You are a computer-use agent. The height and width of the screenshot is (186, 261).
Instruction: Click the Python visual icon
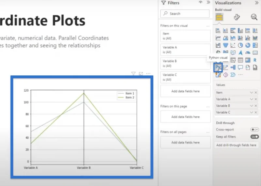coord(218,68)
